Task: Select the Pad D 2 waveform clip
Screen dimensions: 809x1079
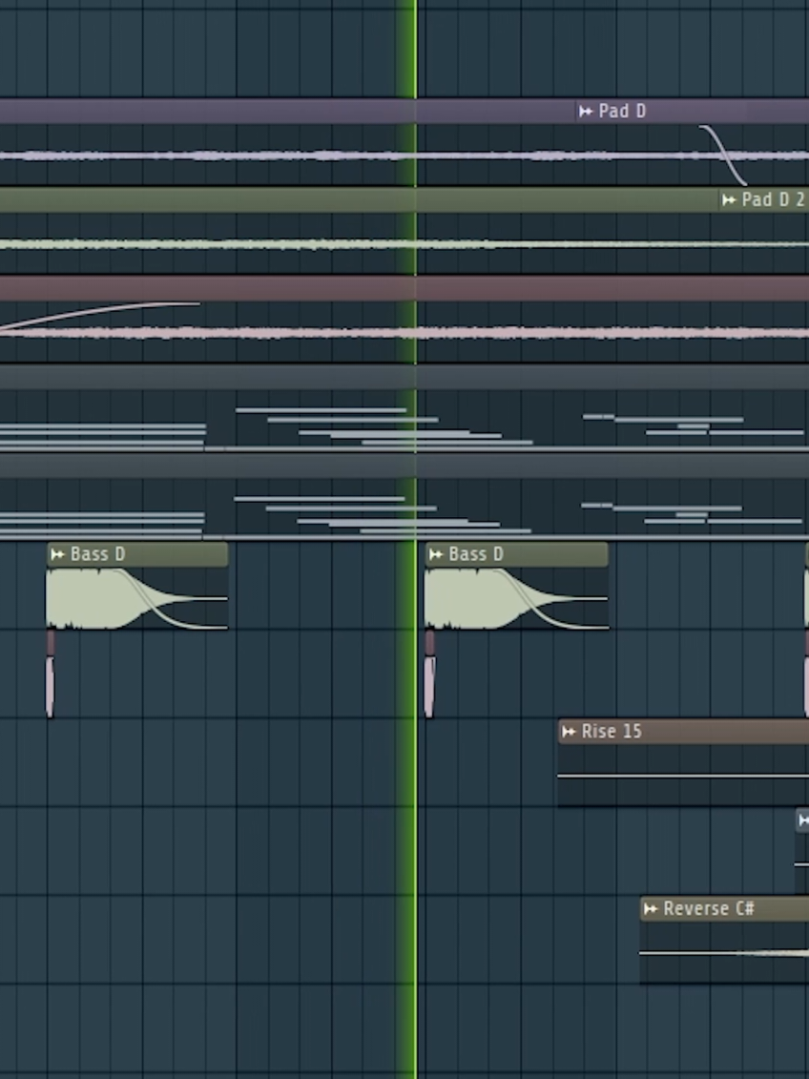Action: 286,243
